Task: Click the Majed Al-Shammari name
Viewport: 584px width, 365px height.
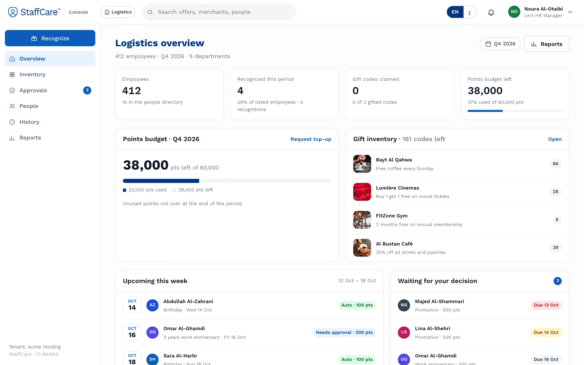Action: 439,301
